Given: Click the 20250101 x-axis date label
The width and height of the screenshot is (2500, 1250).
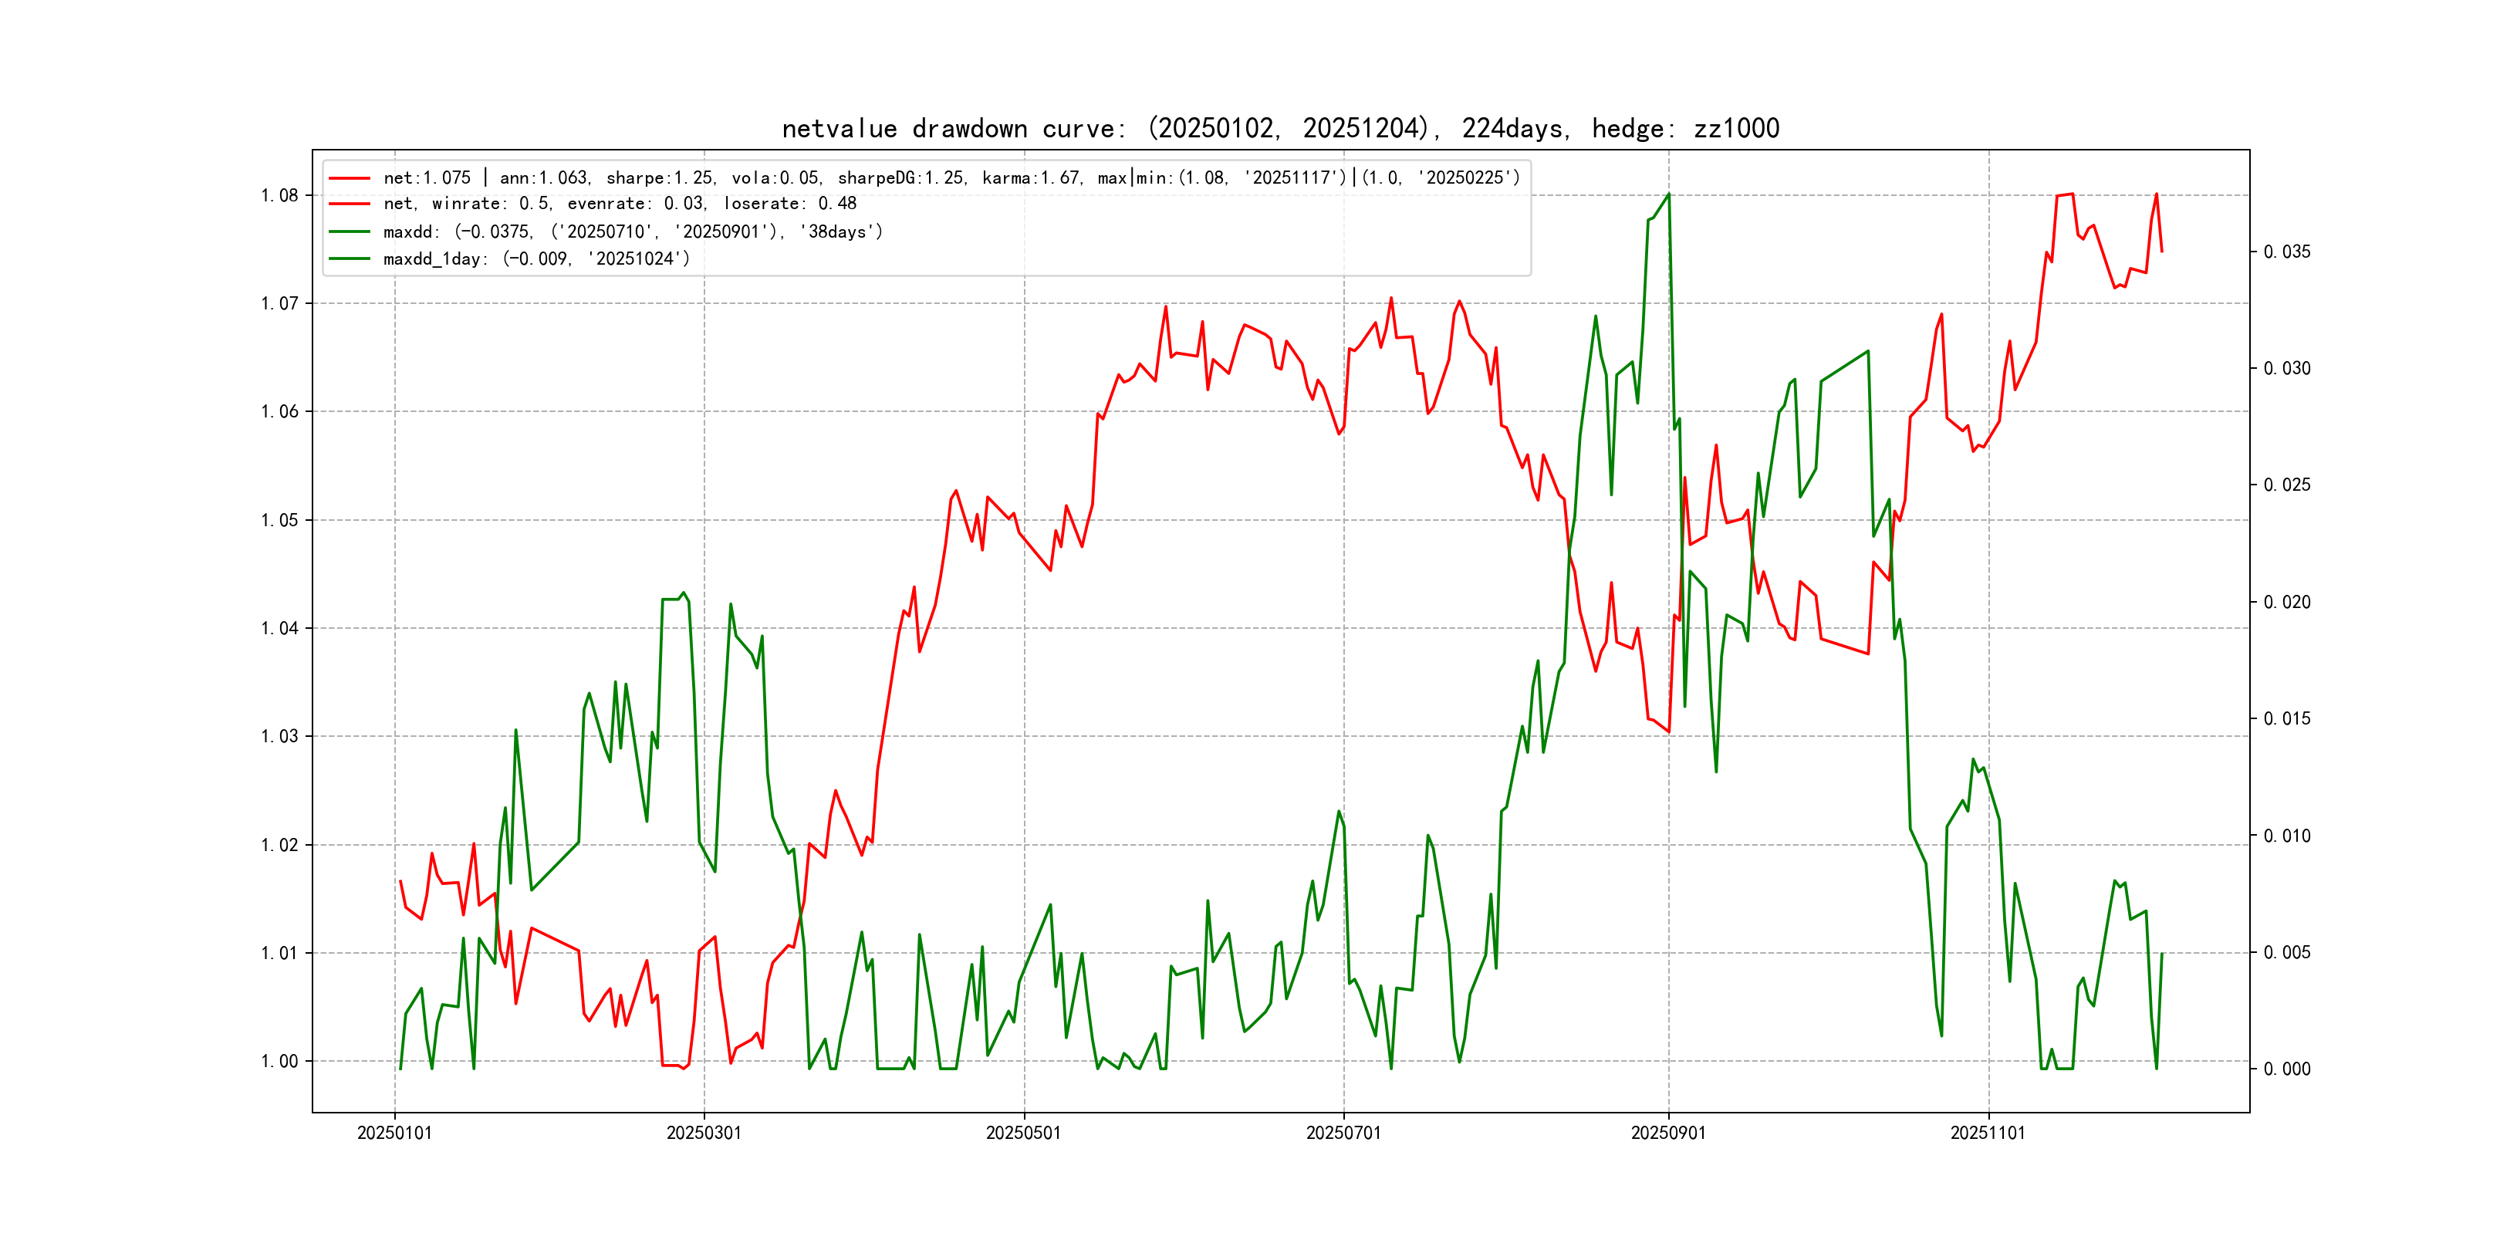Looking at the screenshot, I should tap(395, 1133).
